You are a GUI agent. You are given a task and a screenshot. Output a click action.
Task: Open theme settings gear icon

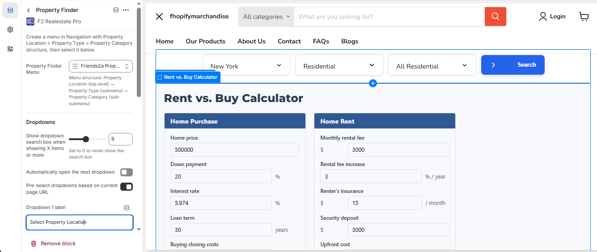10,30
